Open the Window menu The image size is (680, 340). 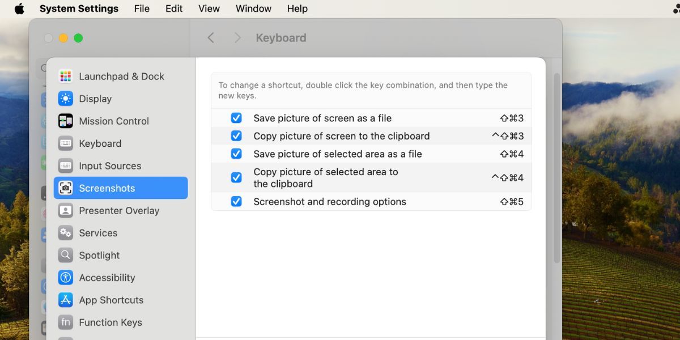253,8
